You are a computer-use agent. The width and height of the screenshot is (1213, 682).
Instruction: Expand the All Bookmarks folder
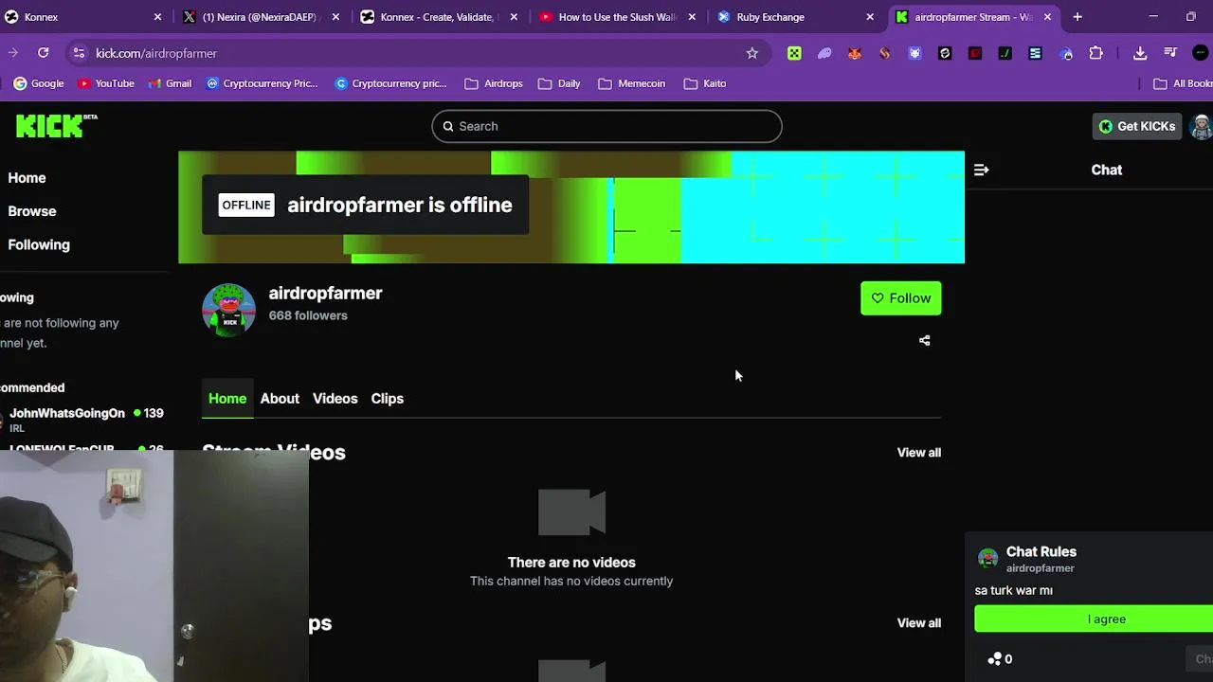coord(1183,83)
